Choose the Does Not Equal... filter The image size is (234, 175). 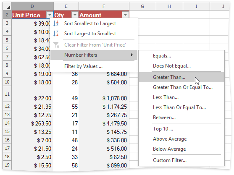coord(181,66)
